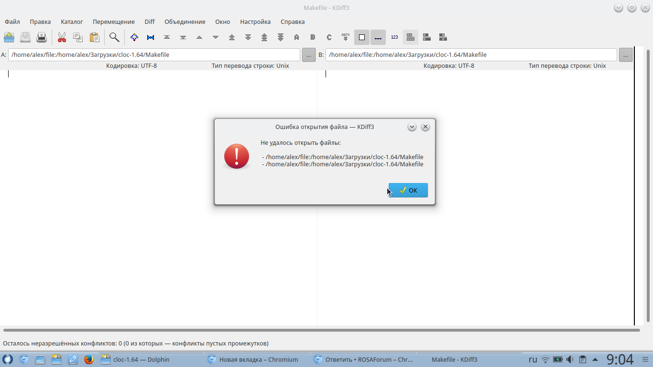Image resolution: width=653 pixels, height=367 pixels.
Task: Open the Окно menu
Action: click(223, 22)
